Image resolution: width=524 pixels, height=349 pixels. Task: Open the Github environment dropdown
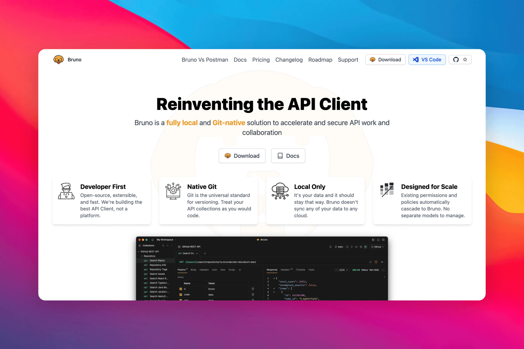pyautogui.click(x=377, y=247)
